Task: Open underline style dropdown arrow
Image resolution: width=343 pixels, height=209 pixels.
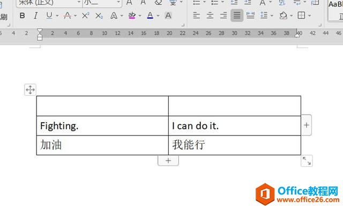Action: pos(57,16)
